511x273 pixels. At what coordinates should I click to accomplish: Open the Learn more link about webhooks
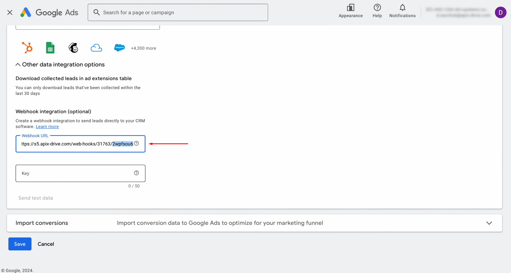(47, 126)
